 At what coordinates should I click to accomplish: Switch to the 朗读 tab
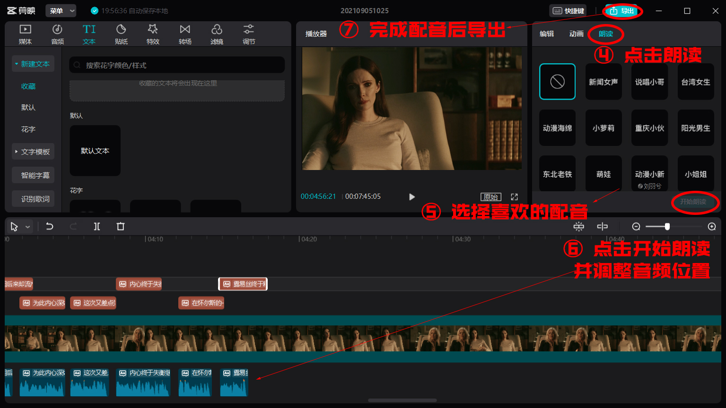coord(605,34)
